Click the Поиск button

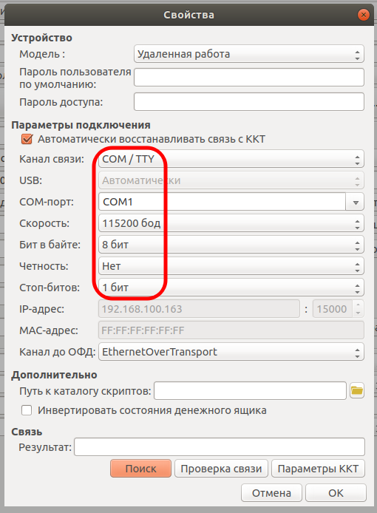point(140,469)
